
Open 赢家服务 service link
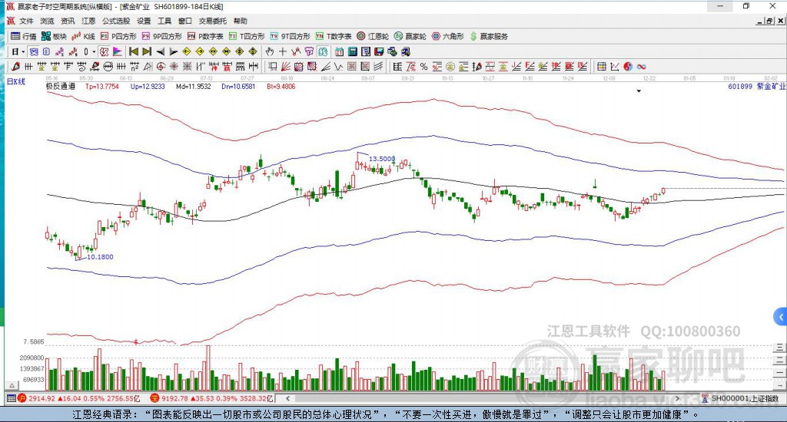point(489,36)
